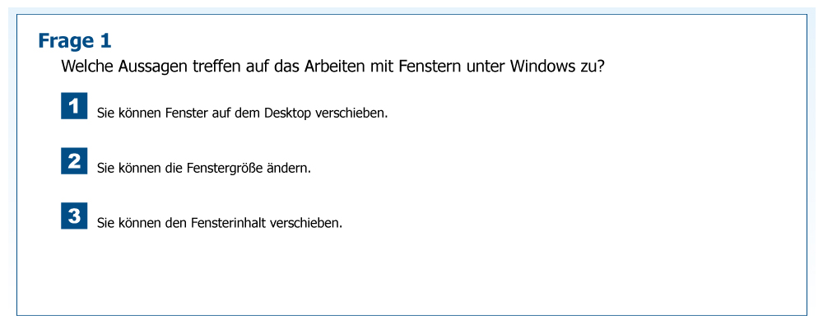Choose the statement about moving window content
Viewport: 823px width, 329px height.
pos(219,223)
